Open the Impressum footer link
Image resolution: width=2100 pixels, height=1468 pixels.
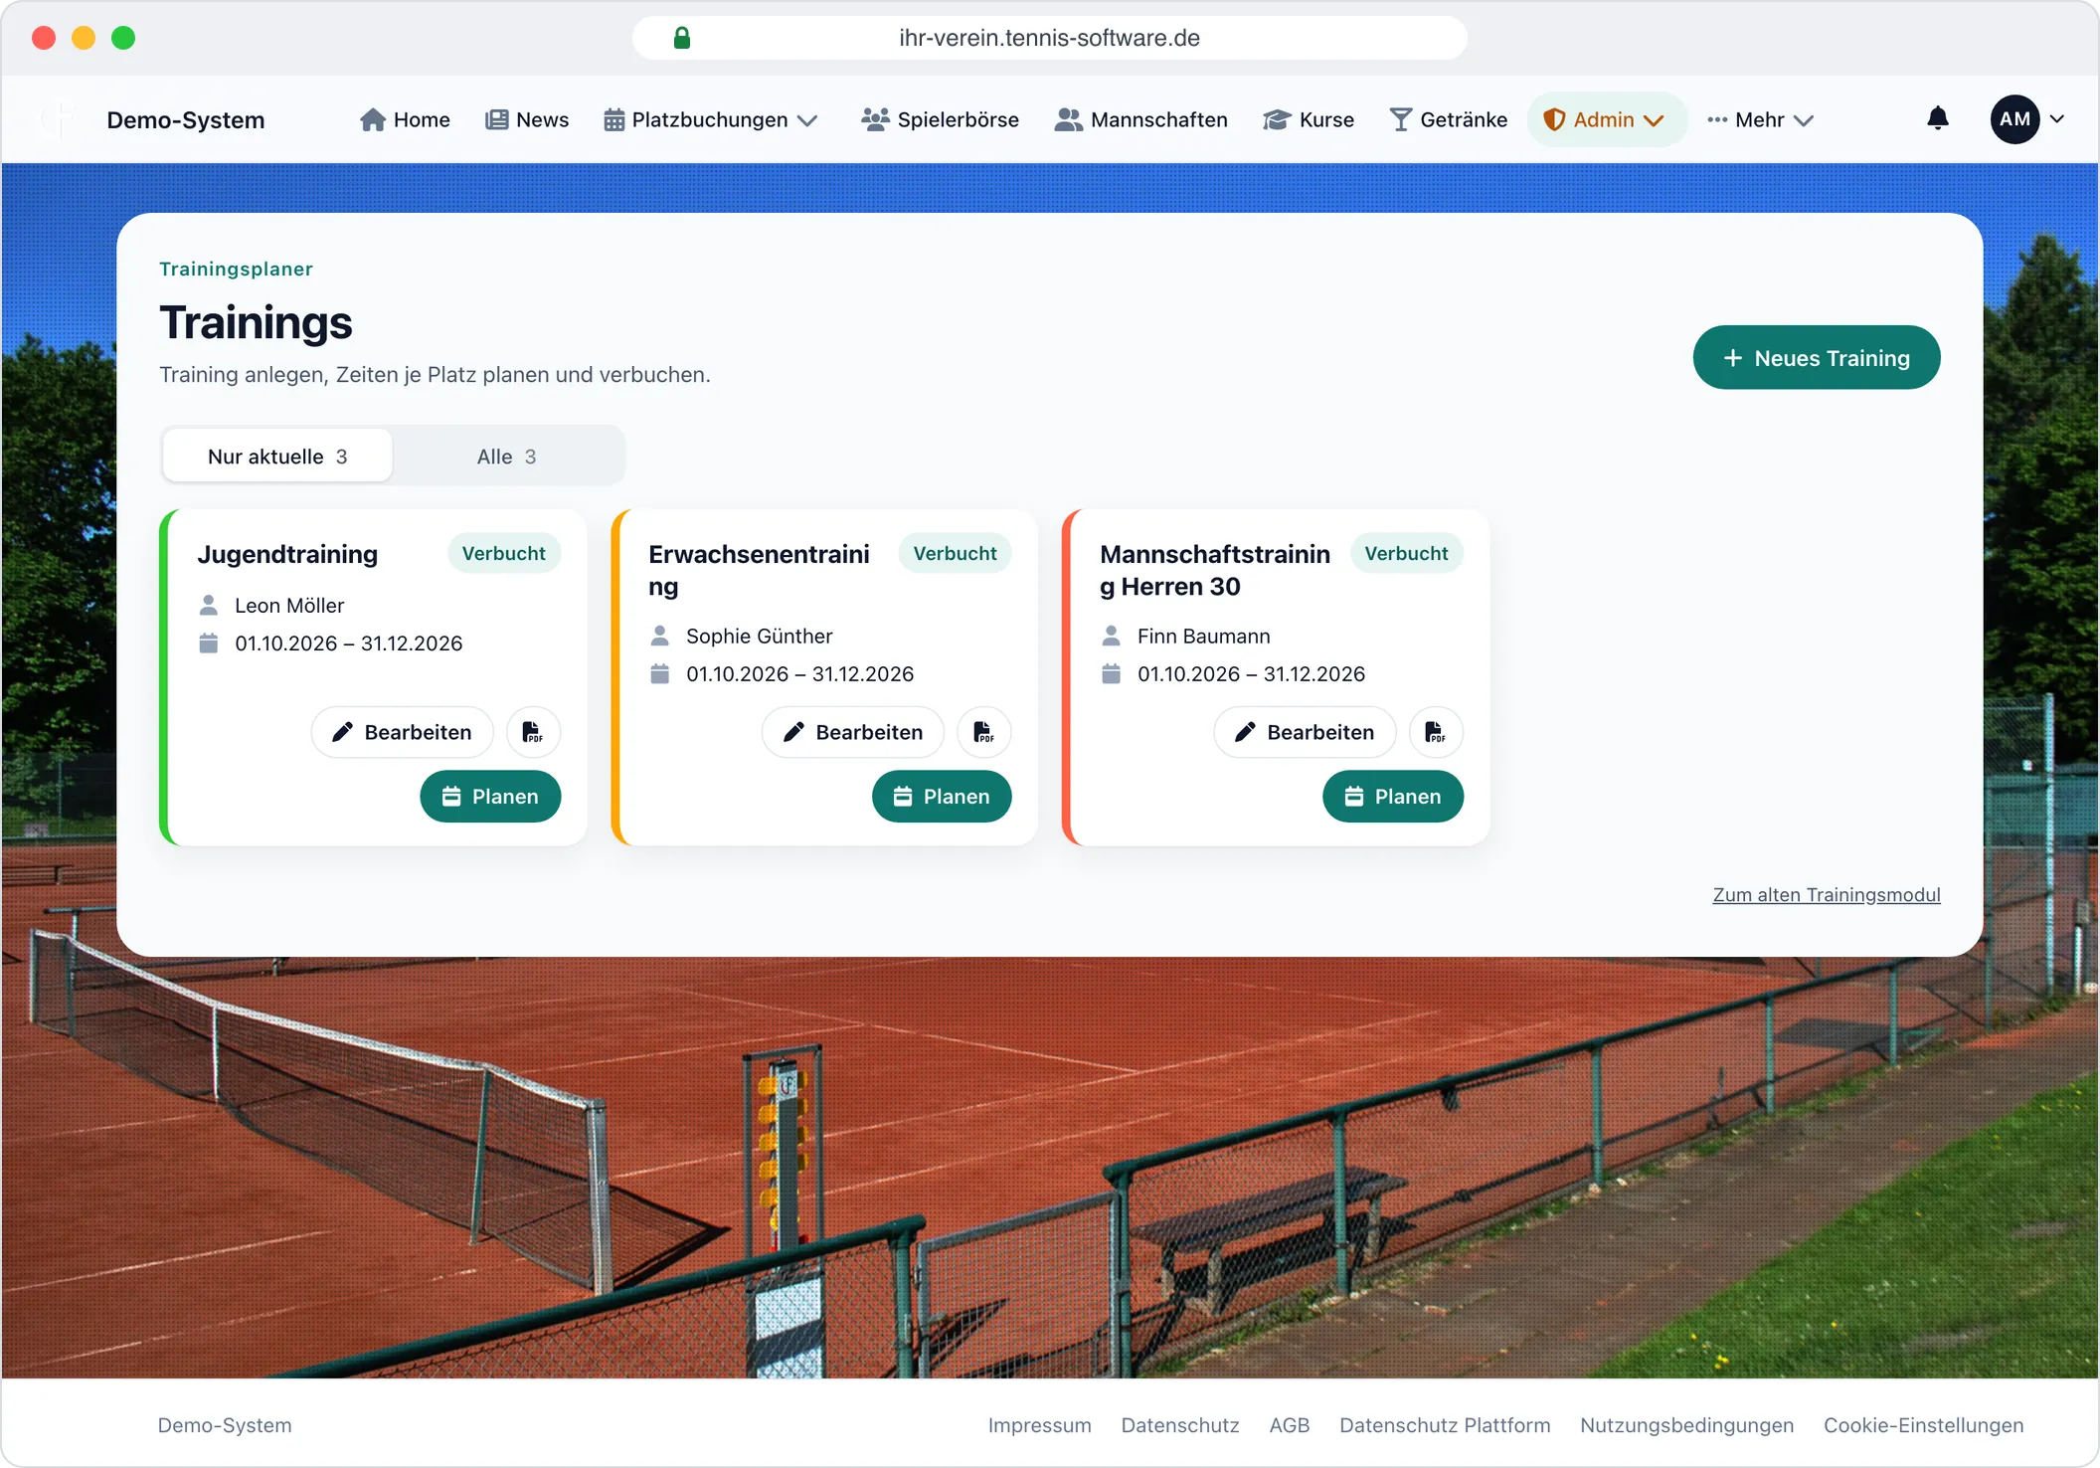(1039, 1424)
